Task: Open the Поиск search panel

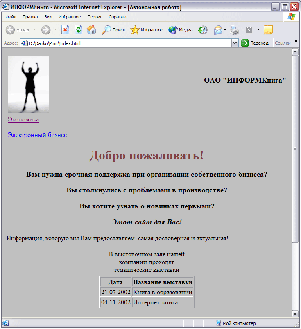Action: pos(113,30)
